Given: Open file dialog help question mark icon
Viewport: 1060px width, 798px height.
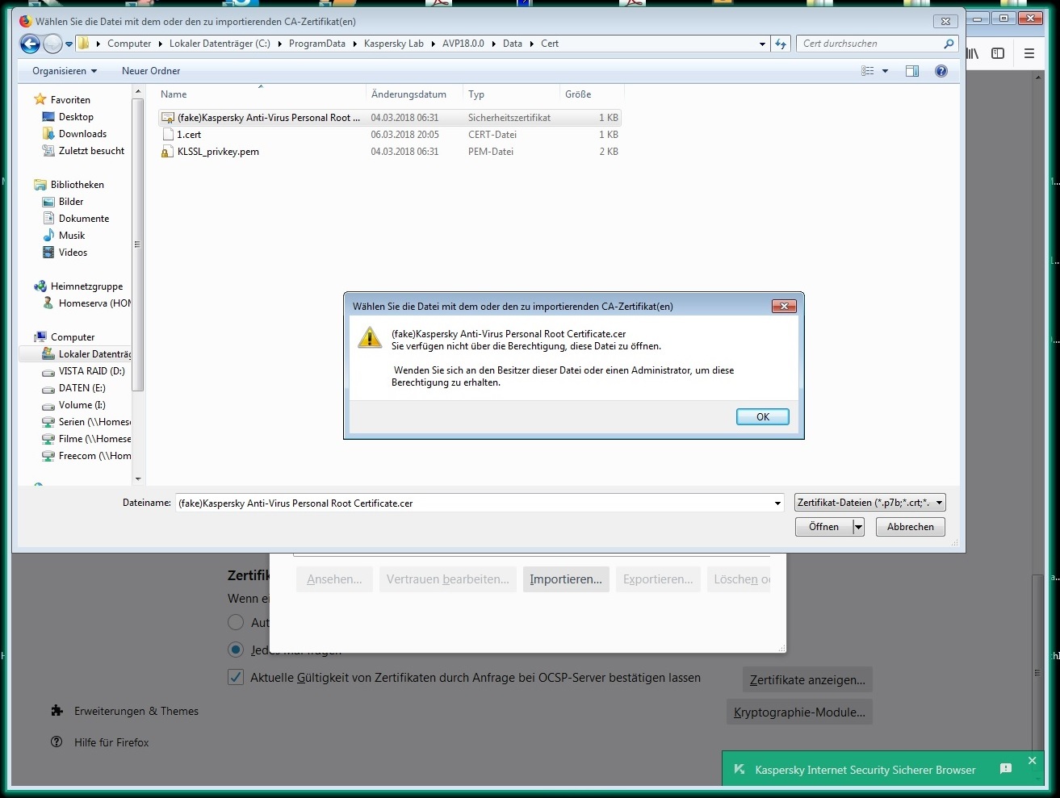Looking at the screenshot, I should [941, 71].
